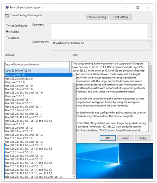The image size is (157, 183).
Task: Maximize the Turn off encryption support window
Action: click(x=138, y=8)
